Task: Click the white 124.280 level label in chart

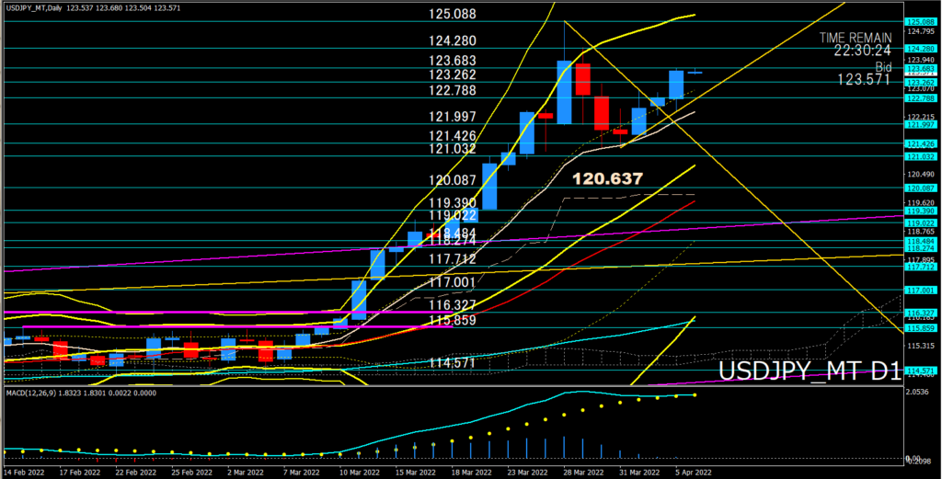Action: (x=453, y=40)
